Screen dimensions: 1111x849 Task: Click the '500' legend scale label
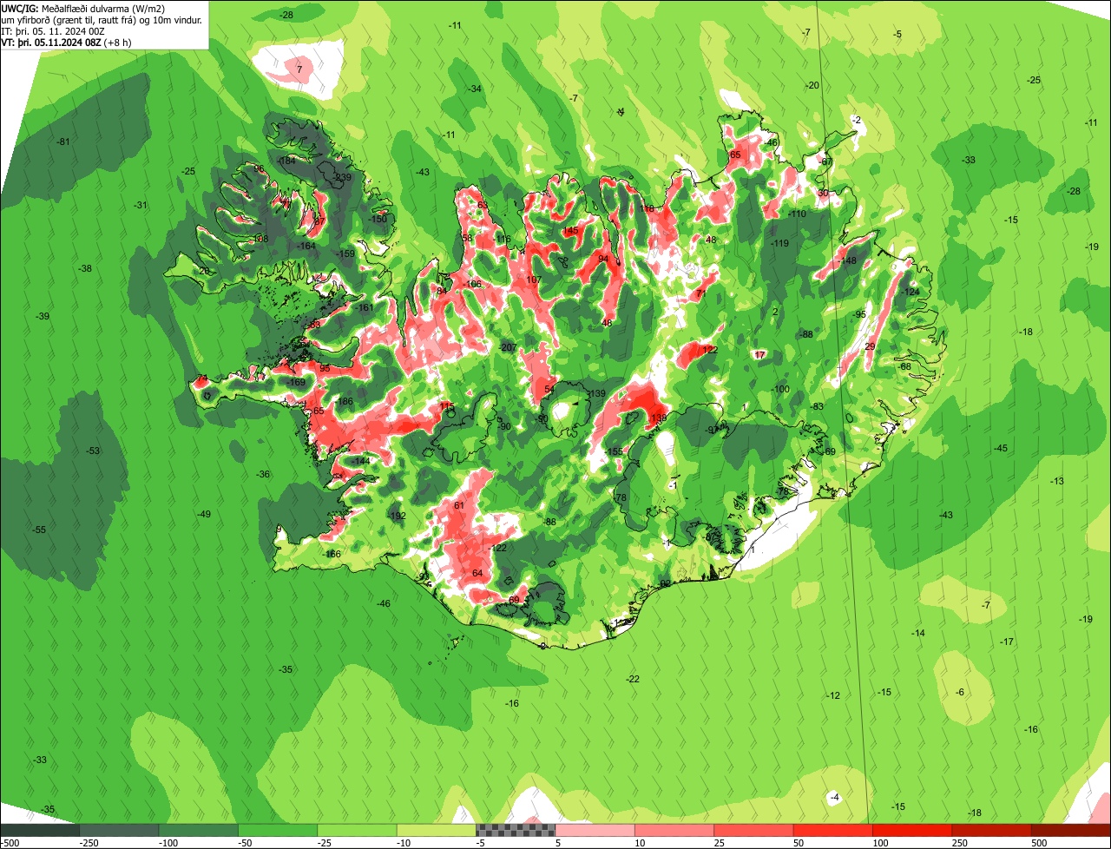click(x=1039, y=843)
